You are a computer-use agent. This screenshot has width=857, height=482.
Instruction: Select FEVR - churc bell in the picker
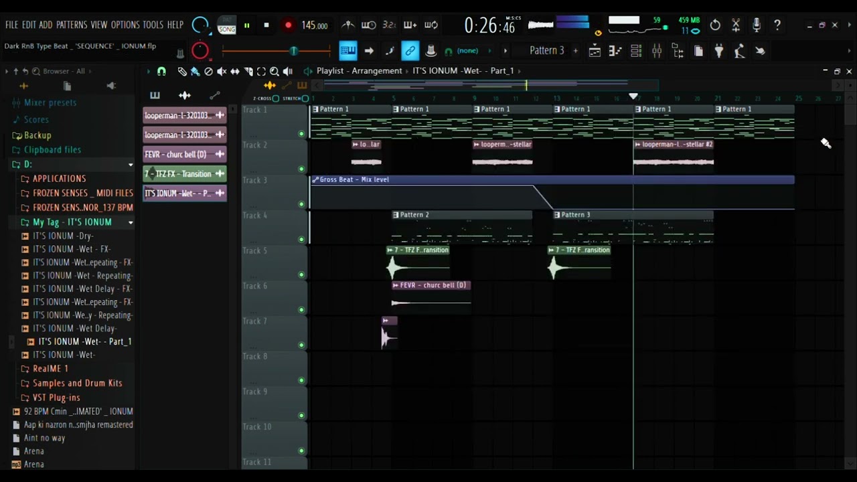tap(185, 155)
